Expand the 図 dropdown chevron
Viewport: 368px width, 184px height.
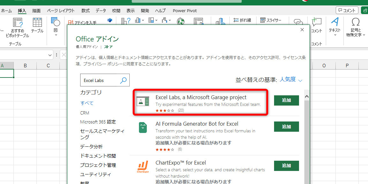56,35
